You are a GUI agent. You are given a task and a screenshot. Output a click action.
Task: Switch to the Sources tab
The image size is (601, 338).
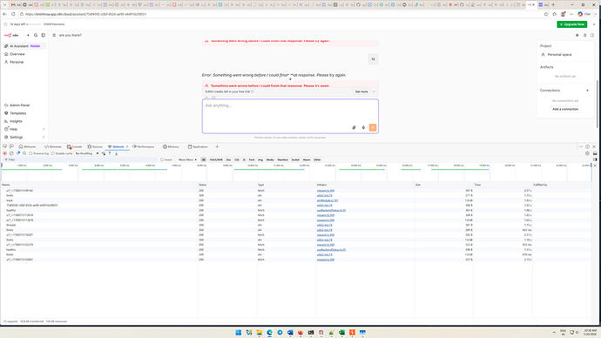tap(95, 146)
